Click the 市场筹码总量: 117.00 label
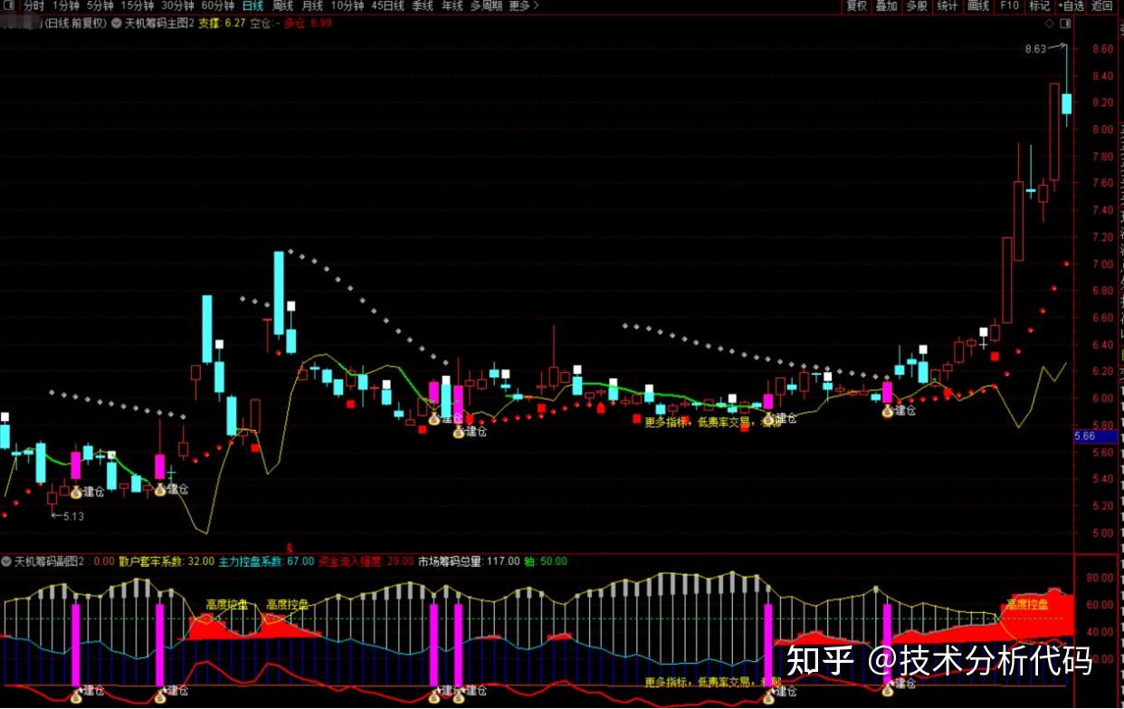This screenshot has height=709, width=1124. click(x=469, y=561)
